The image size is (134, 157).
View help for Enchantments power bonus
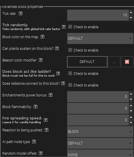(51, 95)
